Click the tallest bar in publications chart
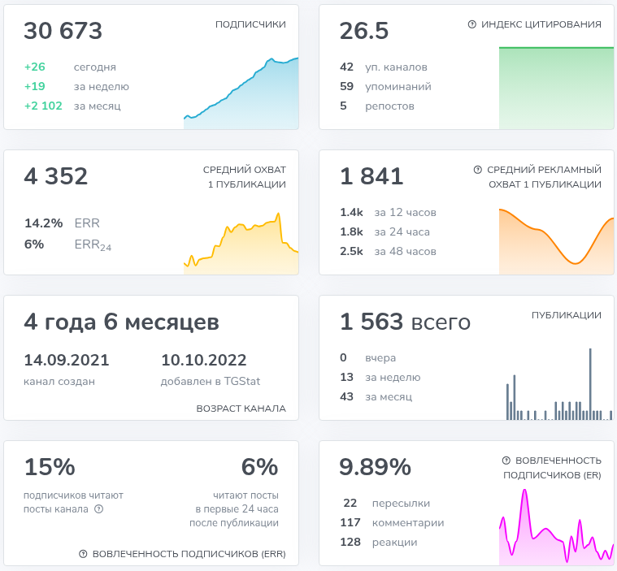Viewport: 617px width, 571px height. point(589,383)
